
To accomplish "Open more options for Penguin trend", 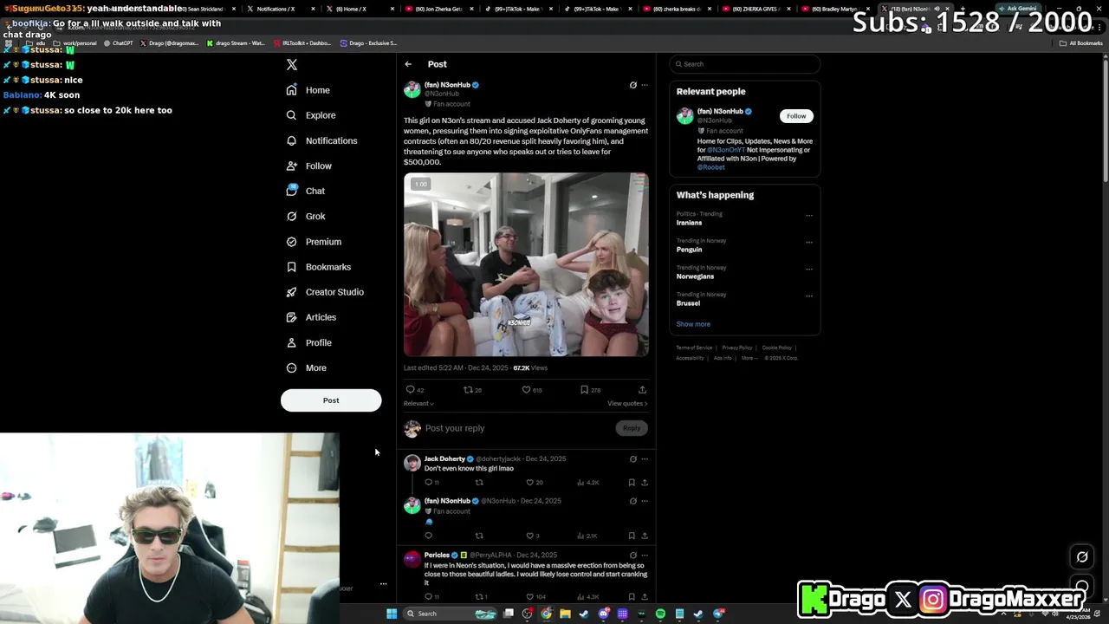I will coord(809,242).
